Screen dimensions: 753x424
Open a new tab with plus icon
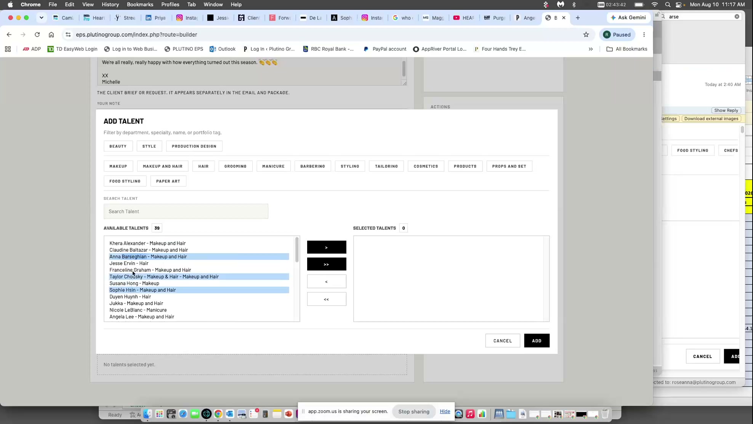pyautogui.click(x=578, y=18)
